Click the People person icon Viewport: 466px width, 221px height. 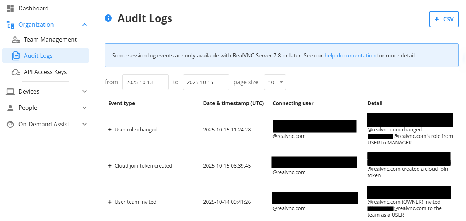[10, 108]
